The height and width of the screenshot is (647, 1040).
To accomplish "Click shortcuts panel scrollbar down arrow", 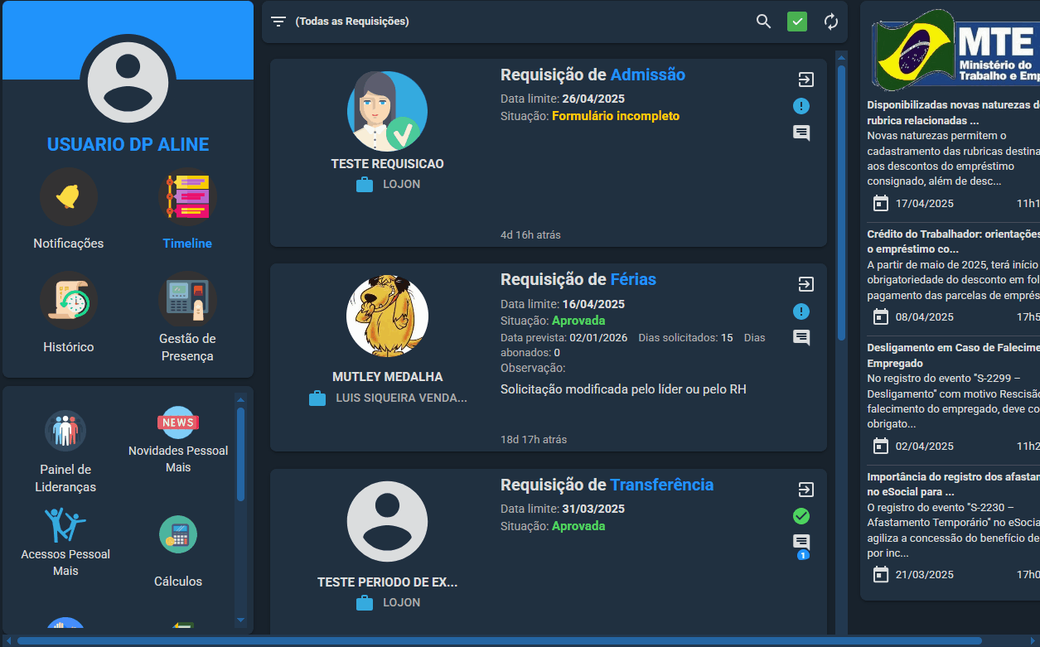I will (240, 620).
